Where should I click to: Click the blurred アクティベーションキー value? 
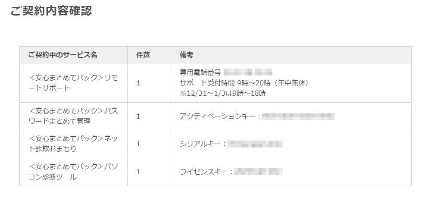pos(298,116)
